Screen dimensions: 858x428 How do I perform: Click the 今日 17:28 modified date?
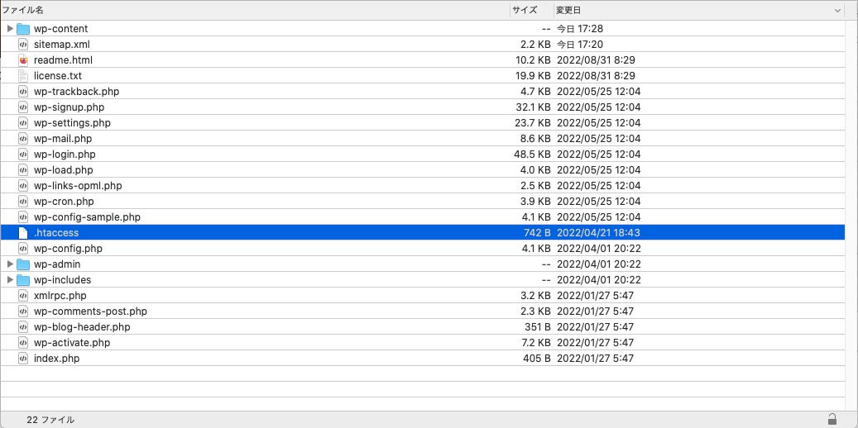tap(580, 29)
